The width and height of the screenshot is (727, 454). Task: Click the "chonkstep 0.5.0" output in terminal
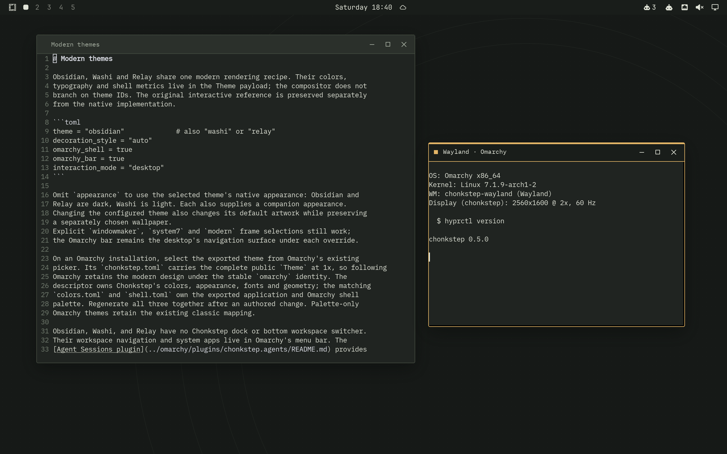pos(458,239)
